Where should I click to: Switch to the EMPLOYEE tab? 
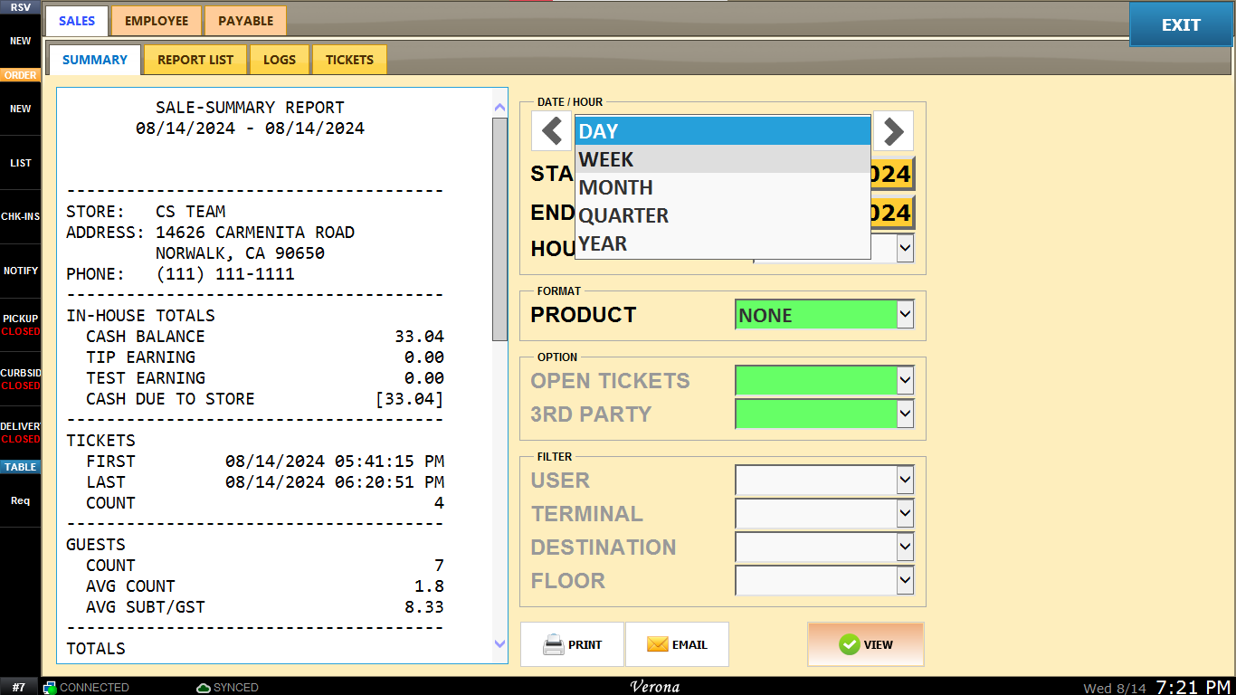coord(157,21)
